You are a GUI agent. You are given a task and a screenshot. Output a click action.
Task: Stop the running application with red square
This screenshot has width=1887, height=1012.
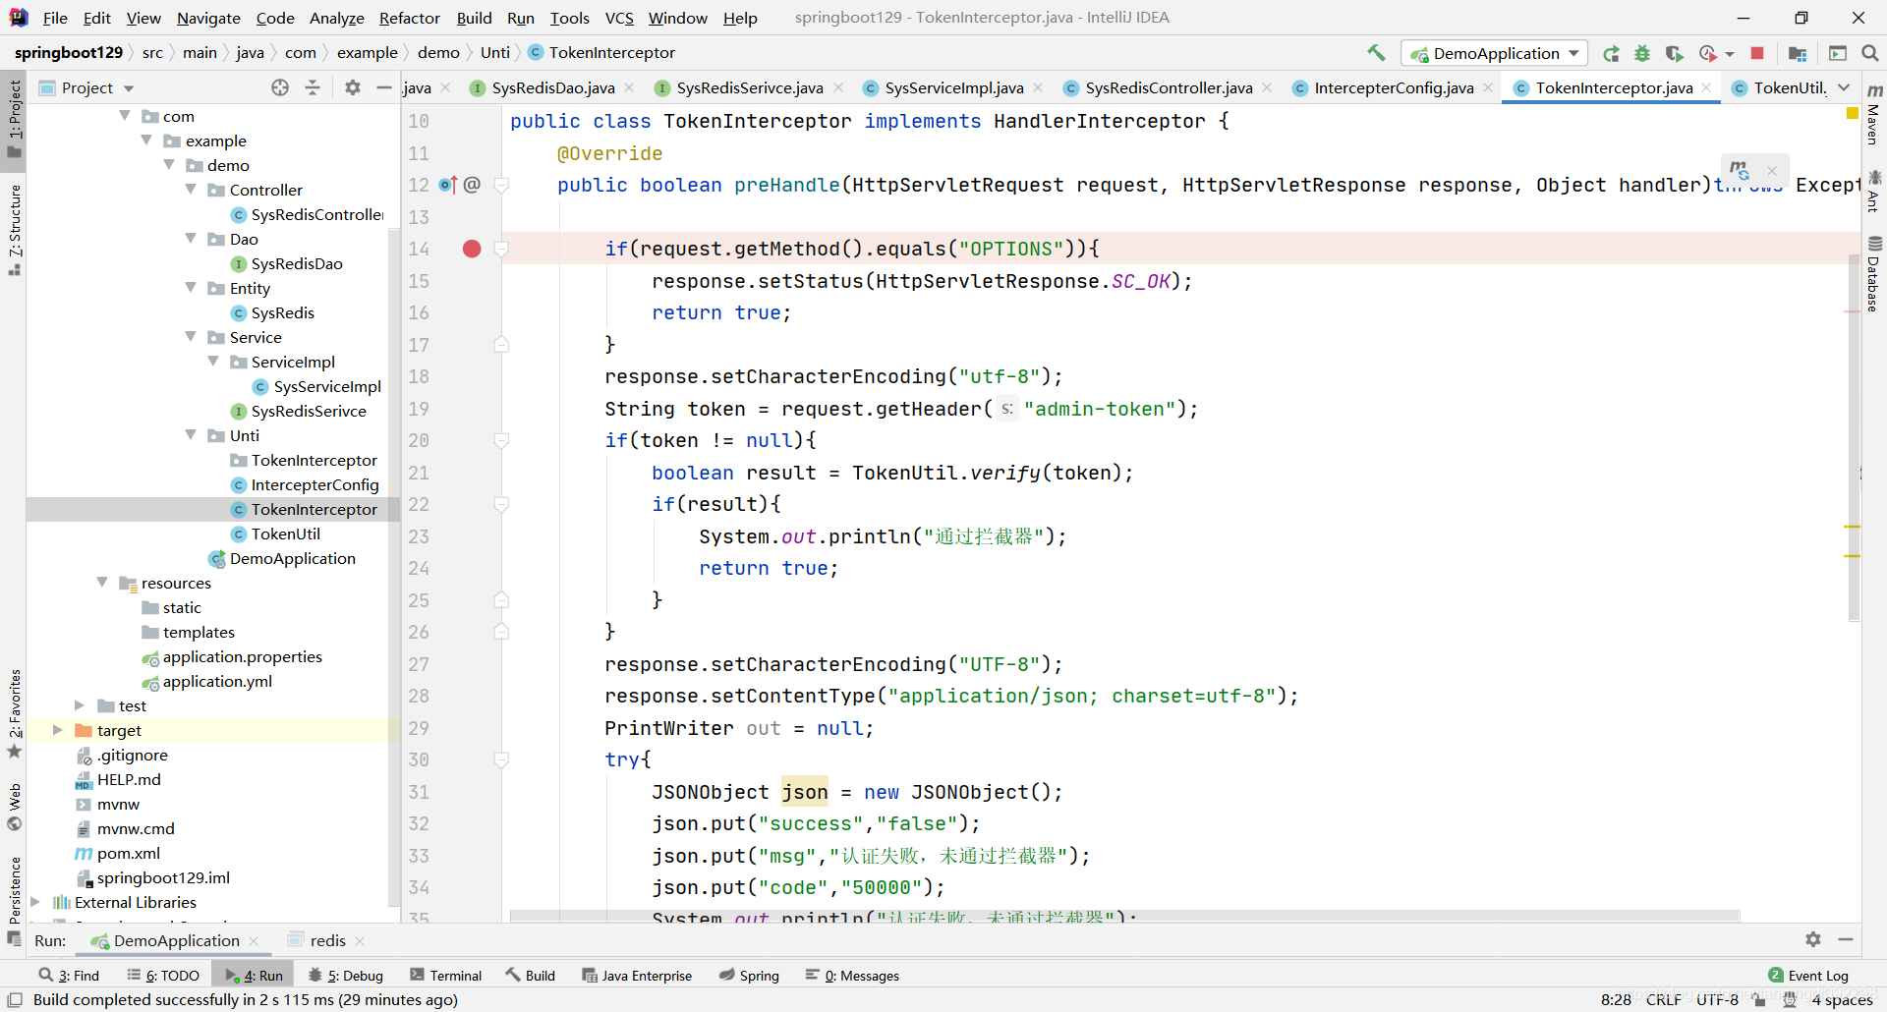(x=1757, y=53)
